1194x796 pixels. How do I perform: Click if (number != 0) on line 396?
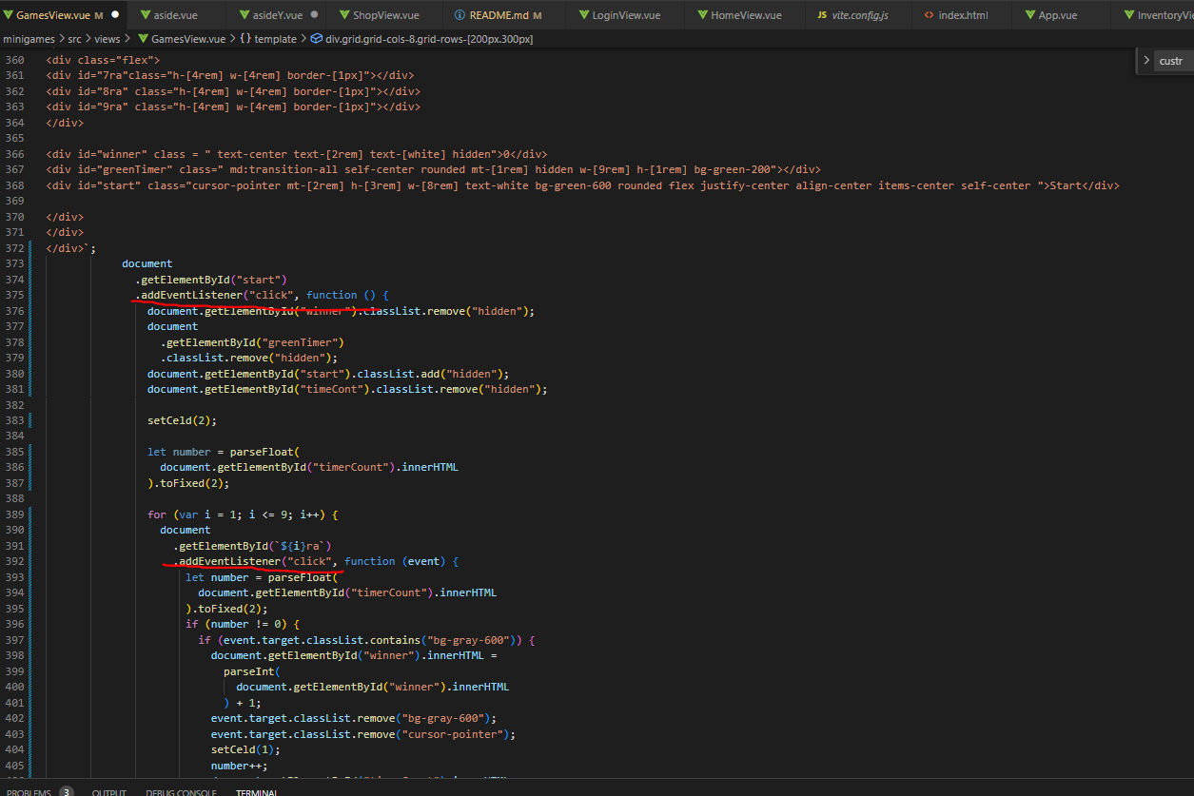click(243, 624)
